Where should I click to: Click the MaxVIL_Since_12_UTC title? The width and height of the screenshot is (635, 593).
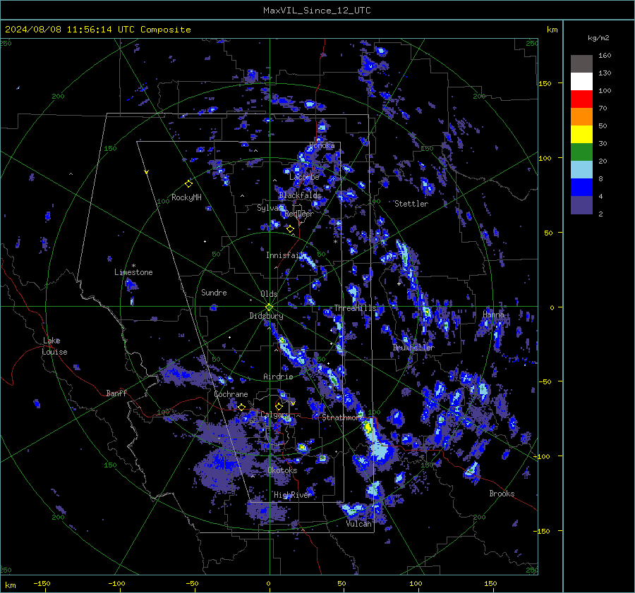pyautogui.click(x=317, y=11)
